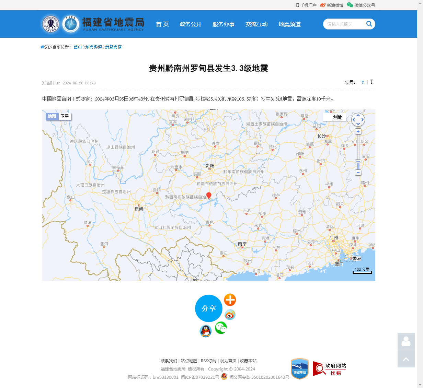This screenshot has height=388, width=423.
Task: Go to 服务办事 in navigation bar
Action: pyautogui.click(x=224, y=24)
